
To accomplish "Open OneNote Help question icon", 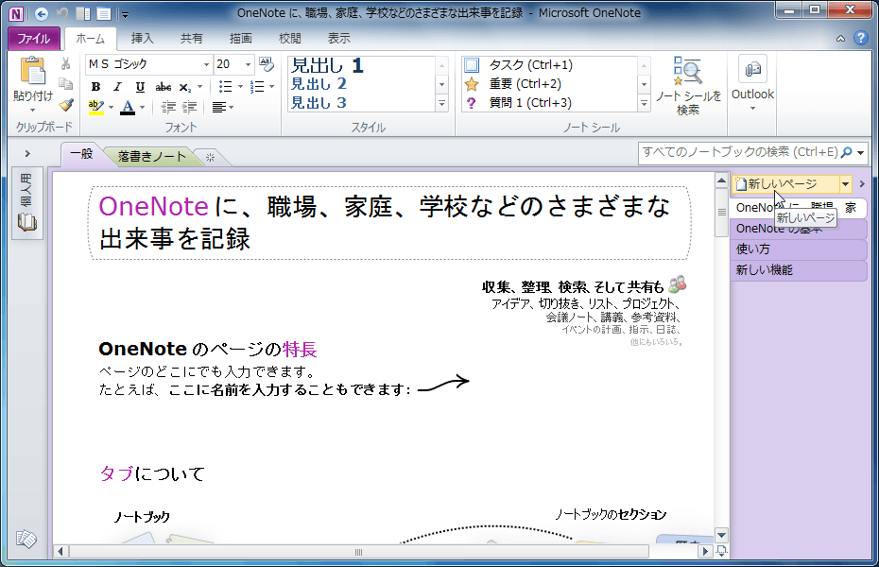I will pos(860,38).
